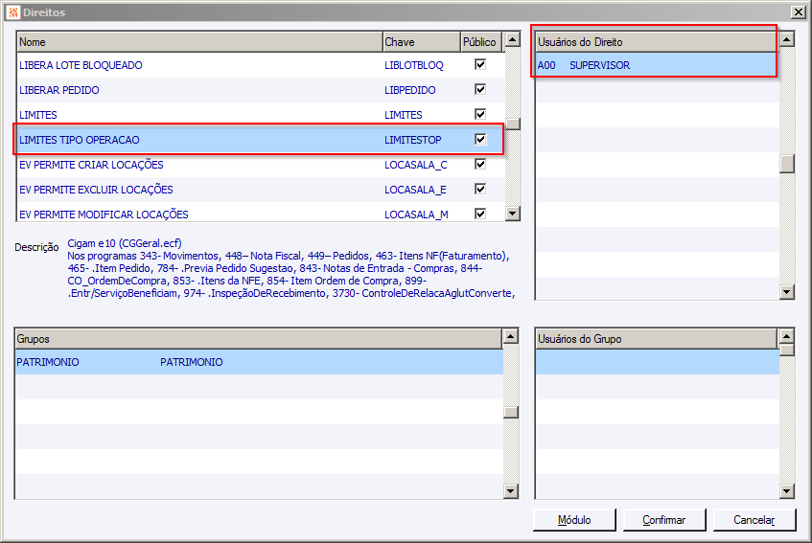Select the EV PERMITE CRIAR LOCAÇÕES row
Image resolution: width=812 pixels, height=543 pixels.
click(260, 165)
